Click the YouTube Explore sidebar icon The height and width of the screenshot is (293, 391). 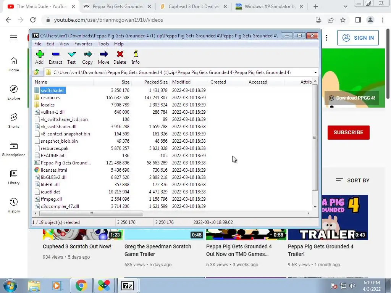[x=14, y=89]
